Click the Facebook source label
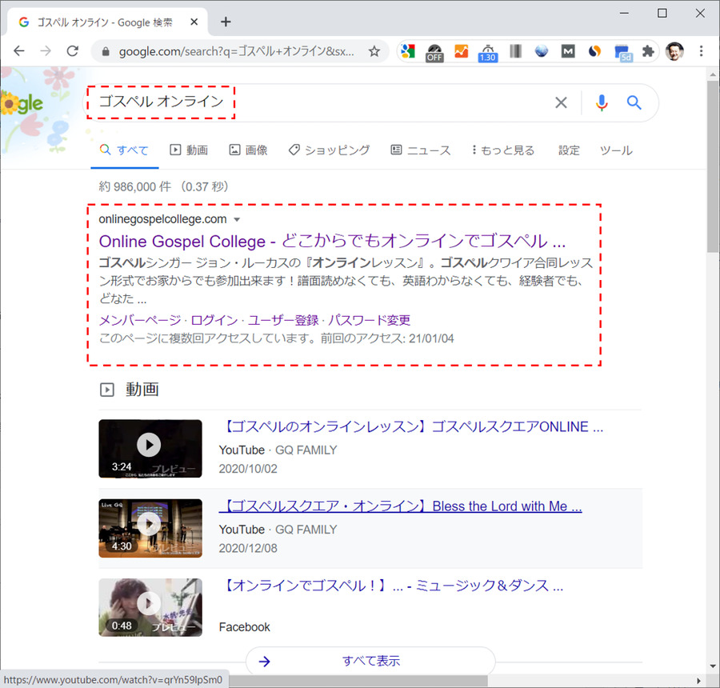Viewport: 720px width, 688px height. click(244, 627)
